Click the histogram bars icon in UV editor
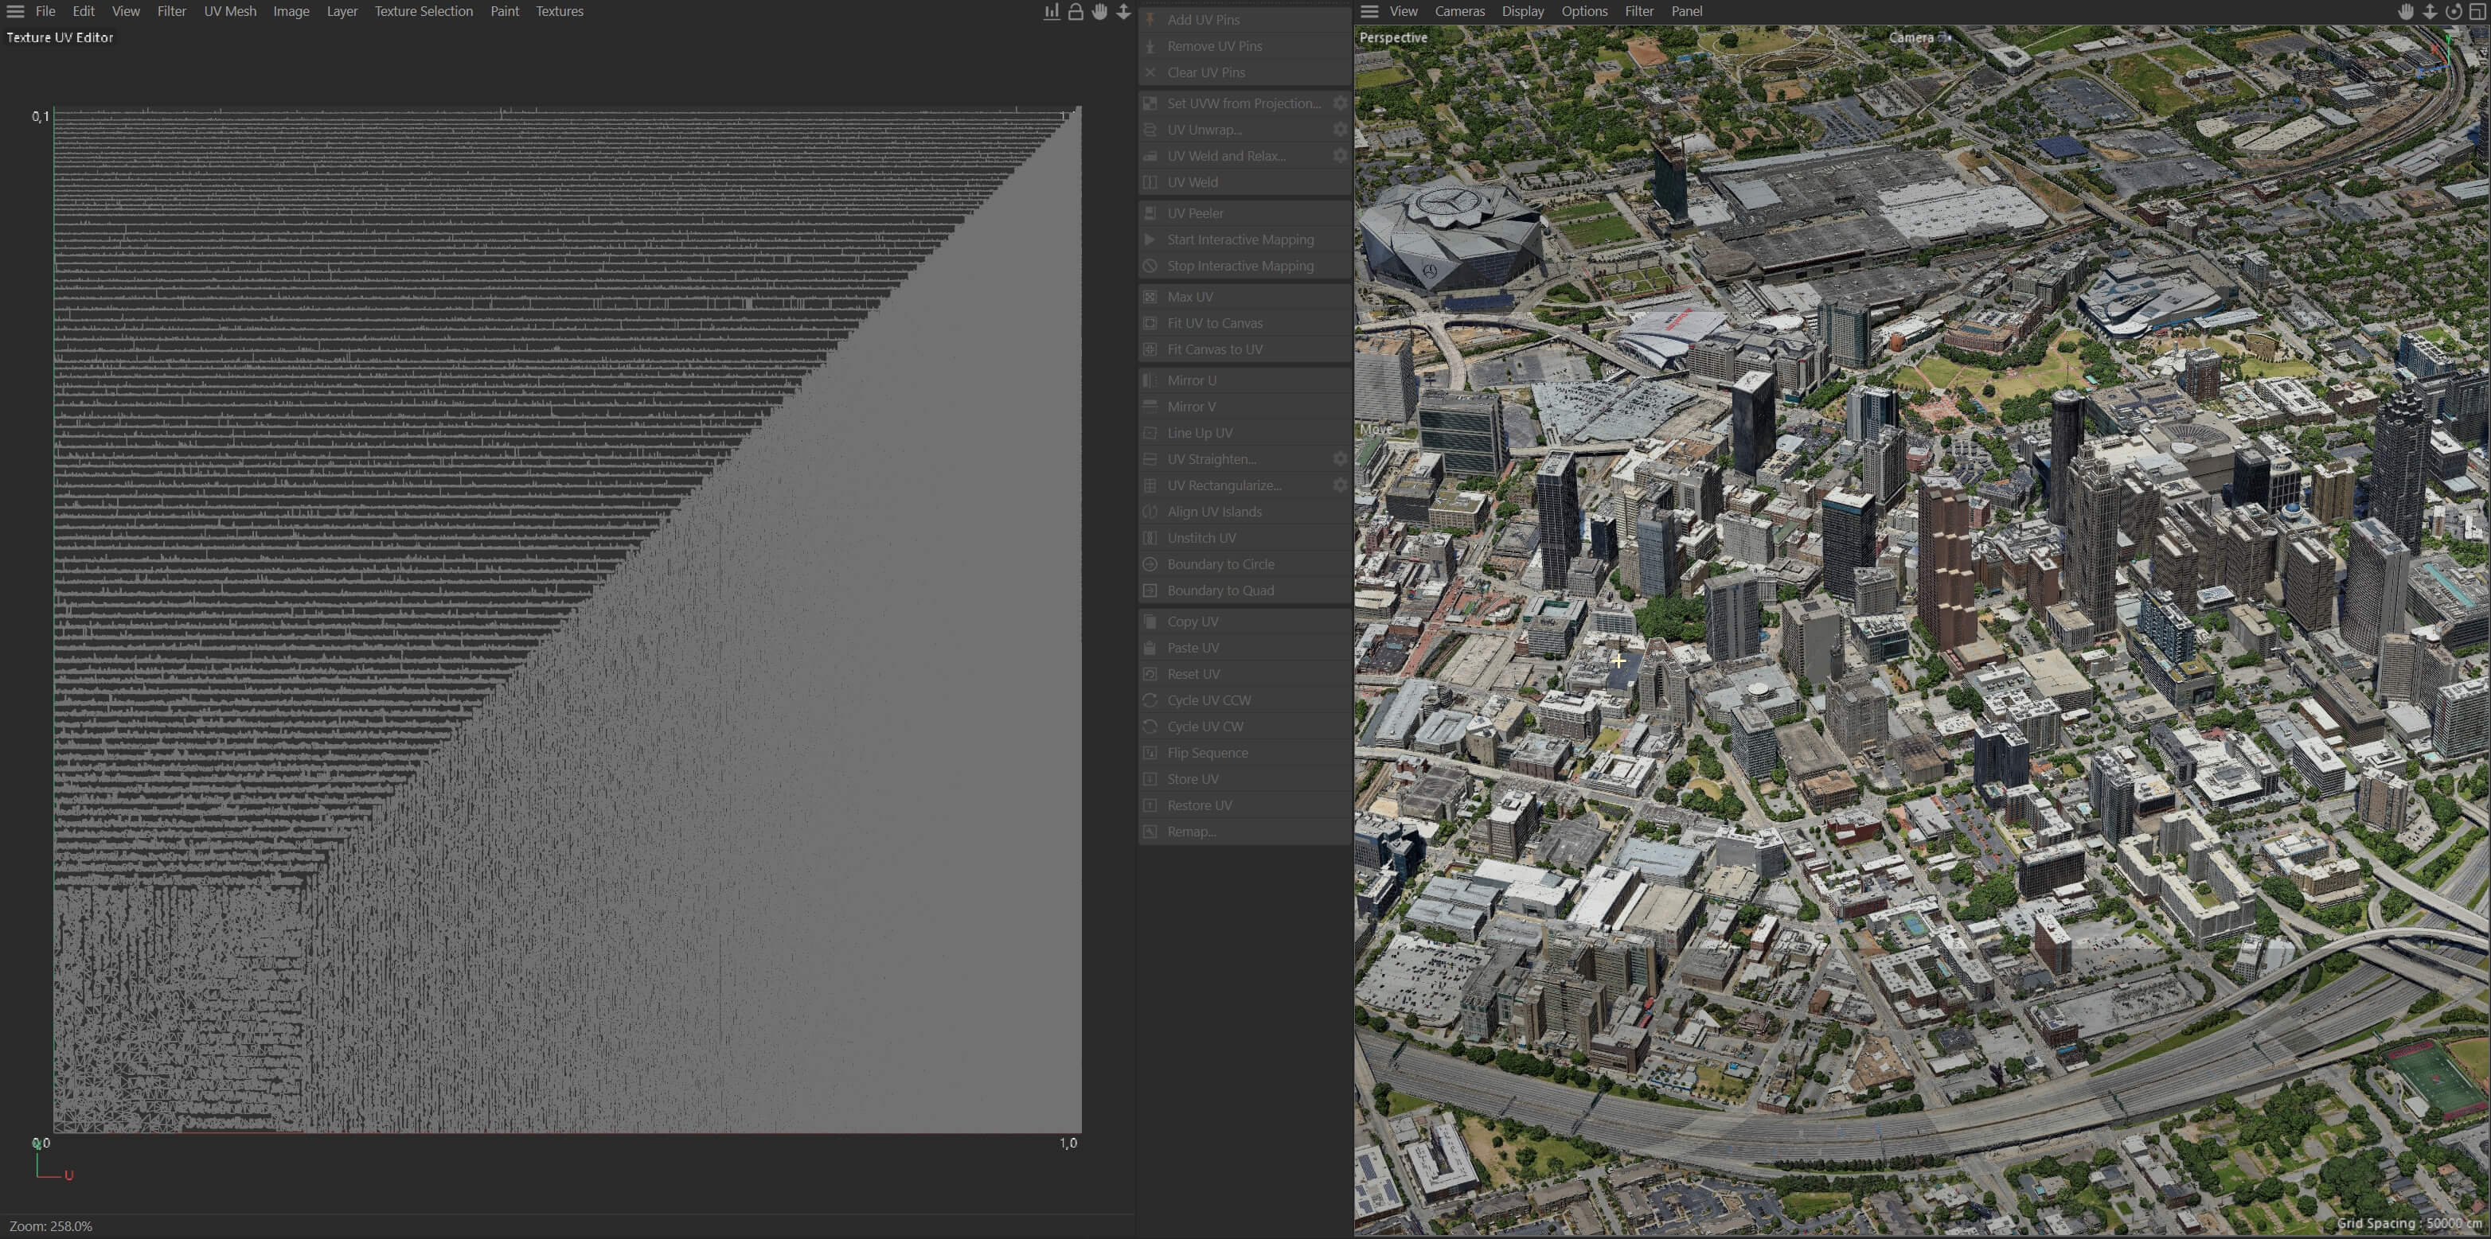Screen dimensions: 2491x1239 point(1051,12)
